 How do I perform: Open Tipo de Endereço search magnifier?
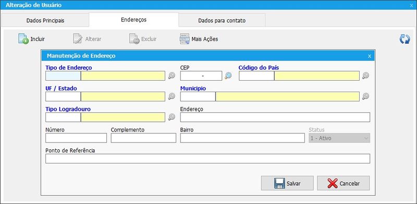(x=171, y=75)
